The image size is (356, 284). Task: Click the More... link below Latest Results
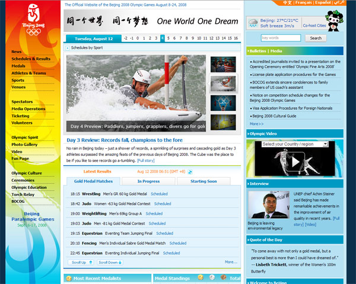[x=231, y=262]
